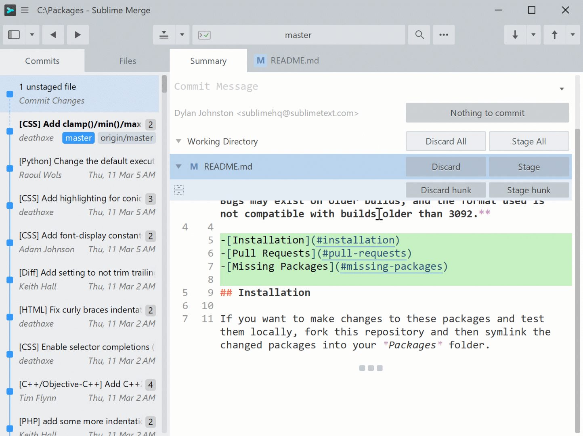Open command palette terminal icon
This screenshot has width=583, height=436.
[x=204, y=35]
